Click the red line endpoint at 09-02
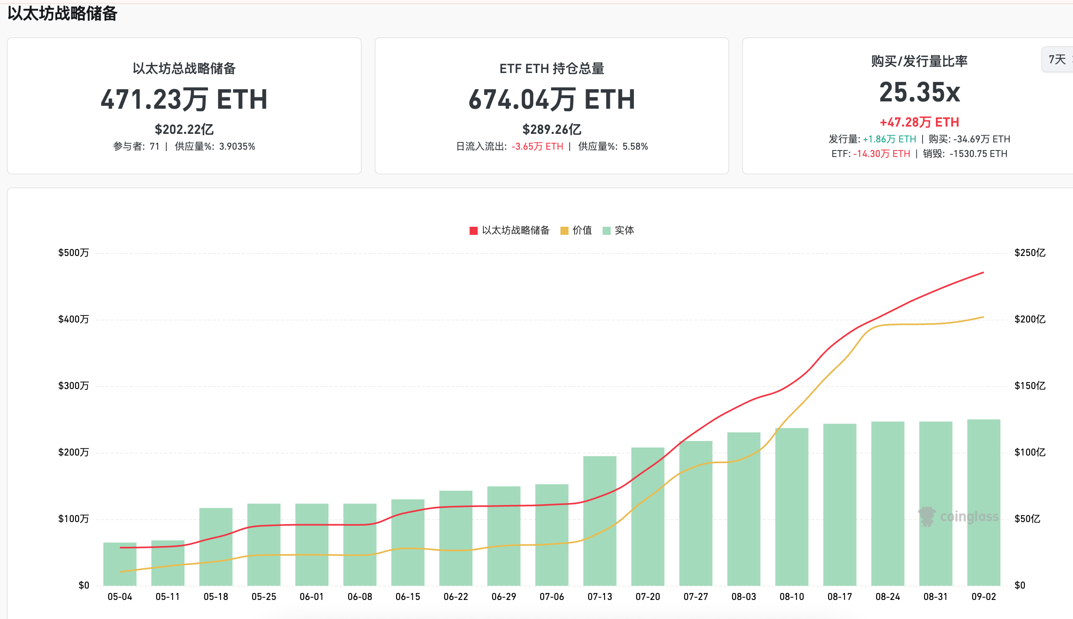1073x619 pixels. 983,273
